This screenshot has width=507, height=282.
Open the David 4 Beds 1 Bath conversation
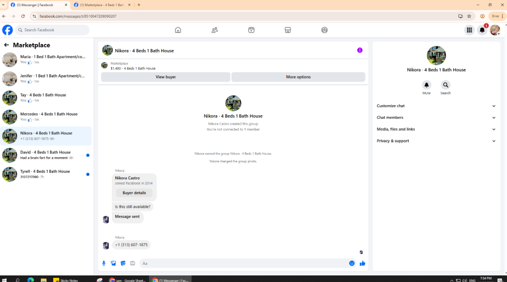click(x=46, y=155)
